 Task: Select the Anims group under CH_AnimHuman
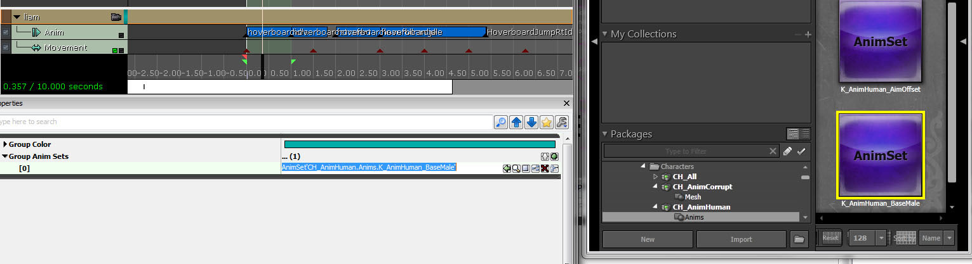(x=693, y=217)
